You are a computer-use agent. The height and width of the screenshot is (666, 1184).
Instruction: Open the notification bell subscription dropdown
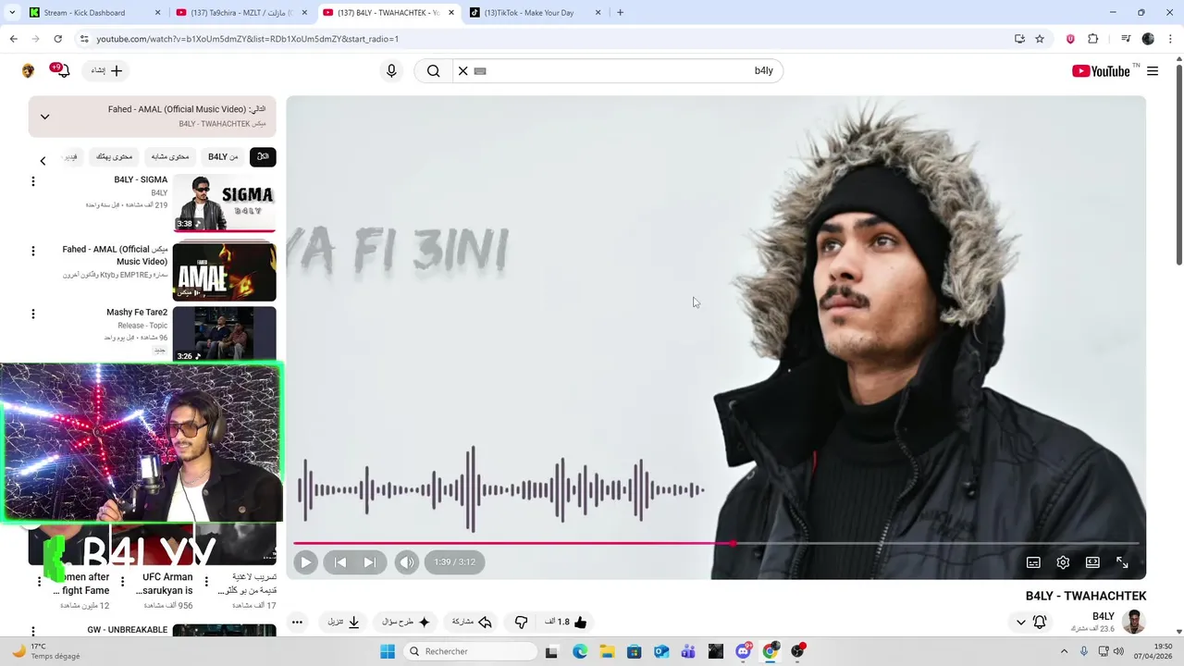pos(1030,622)
